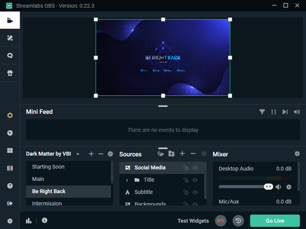Open the Help question mark icon
Image resolution: width=306 pixels, height=229 pixels.
click(10, 186)
